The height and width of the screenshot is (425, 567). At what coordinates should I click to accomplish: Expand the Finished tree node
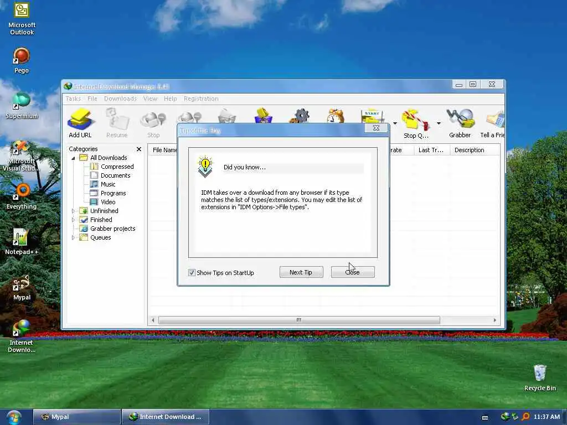pos(73,220)
